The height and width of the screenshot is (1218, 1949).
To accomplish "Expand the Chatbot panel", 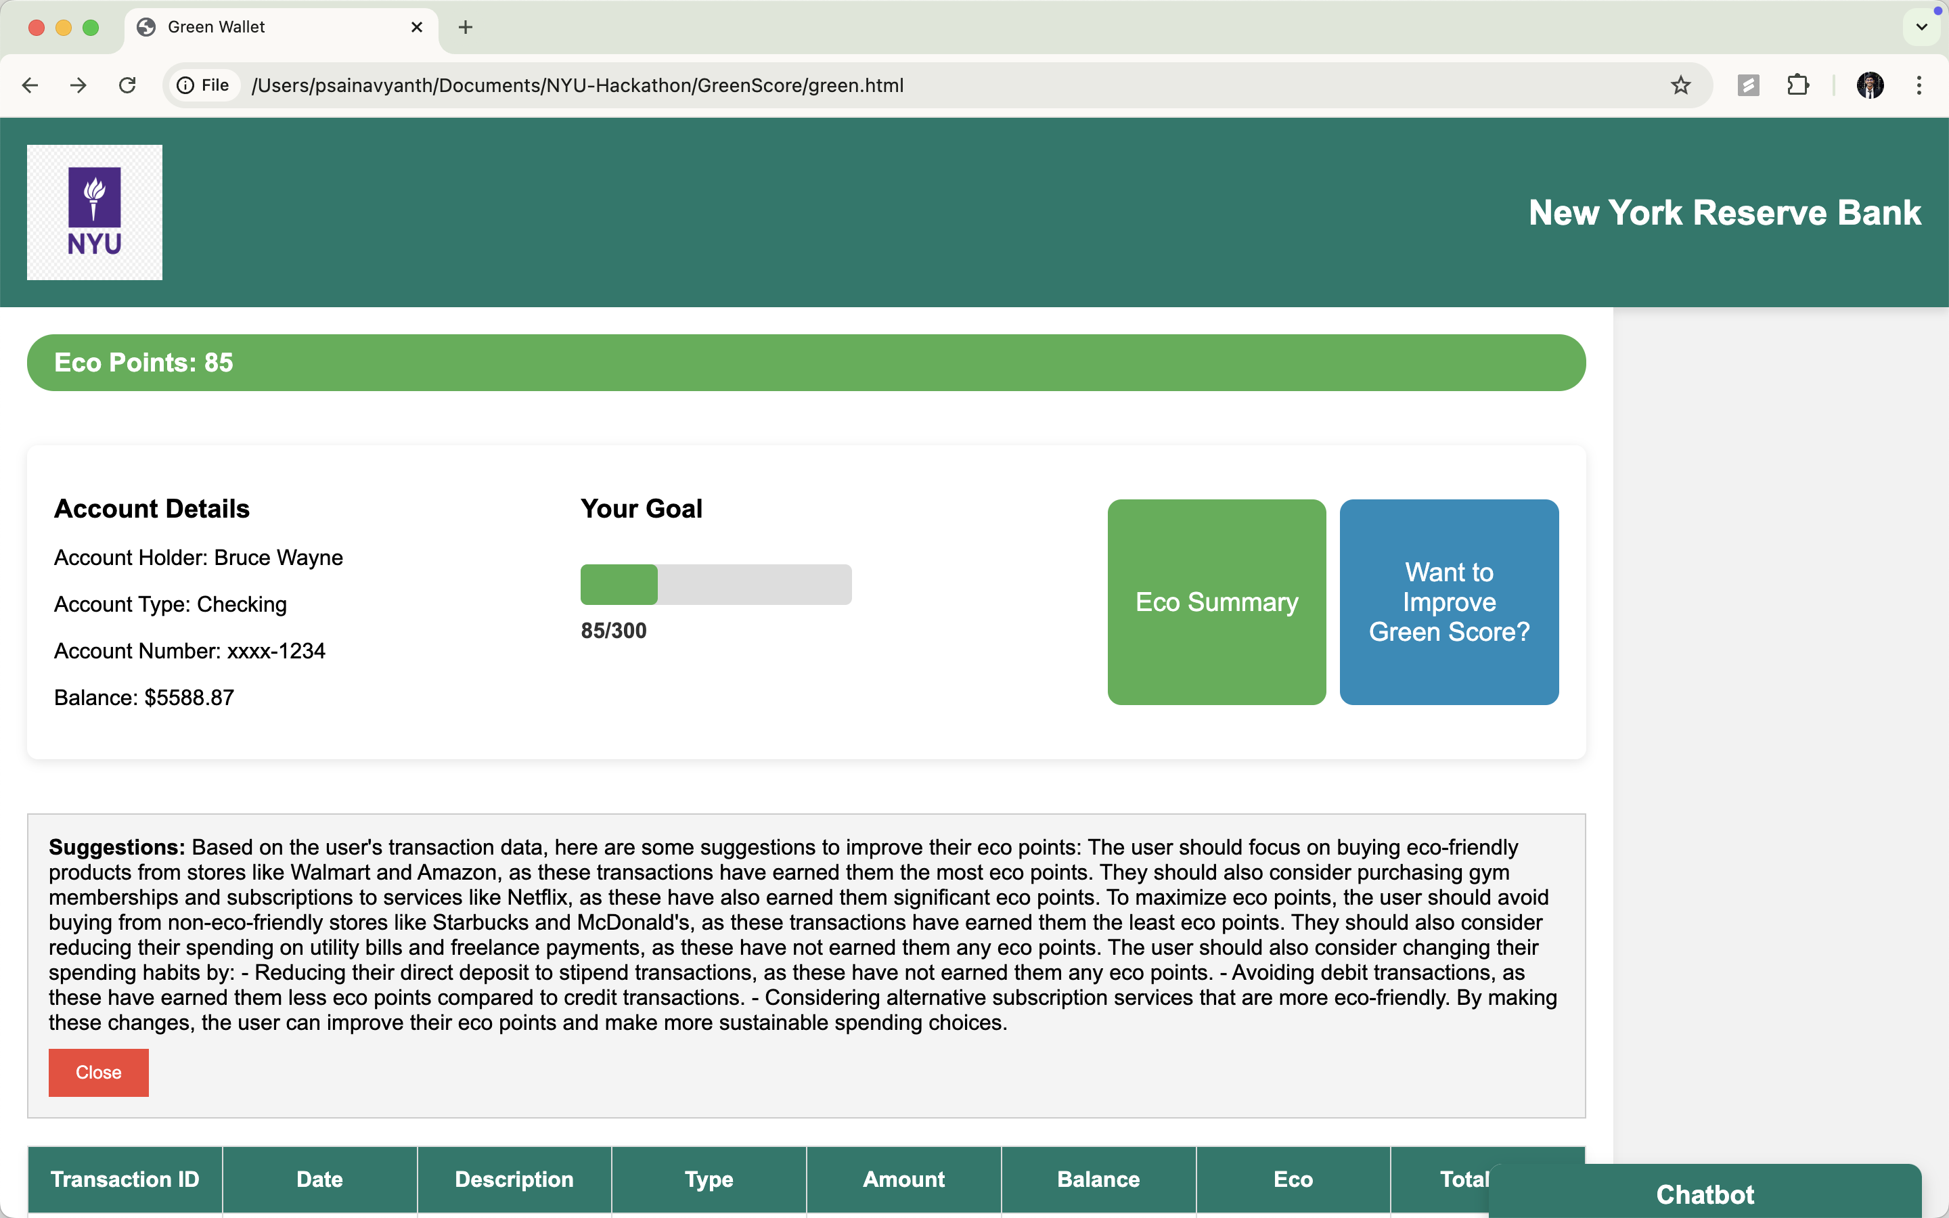I will (x=1704, y=1193).
